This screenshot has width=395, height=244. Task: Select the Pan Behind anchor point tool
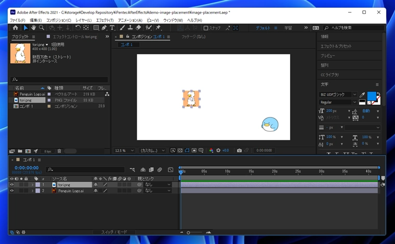86,28
